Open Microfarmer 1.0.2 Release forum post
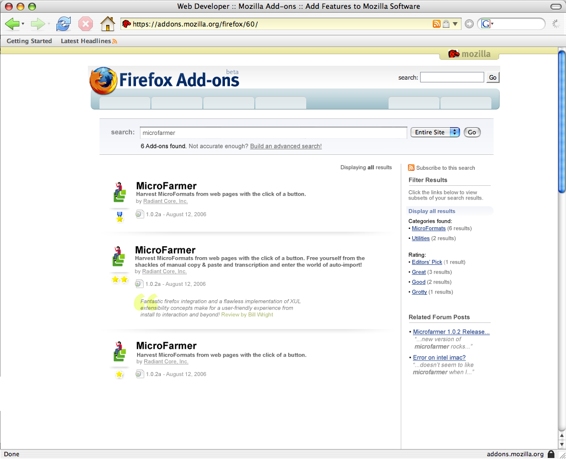Viewport: 566px width, 459px height. (x=451, y=332)
